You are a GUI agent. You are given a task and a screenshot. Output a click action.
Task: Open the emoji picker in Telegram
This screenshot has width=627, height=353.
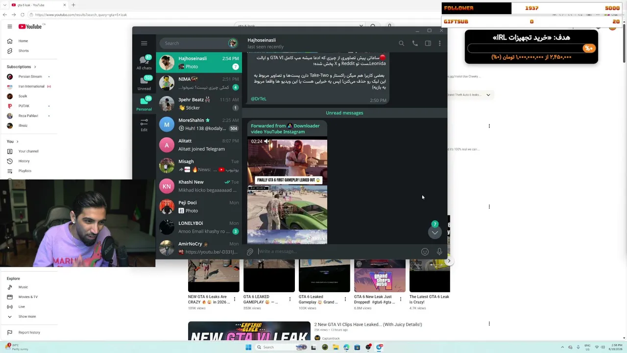(425, 252)
